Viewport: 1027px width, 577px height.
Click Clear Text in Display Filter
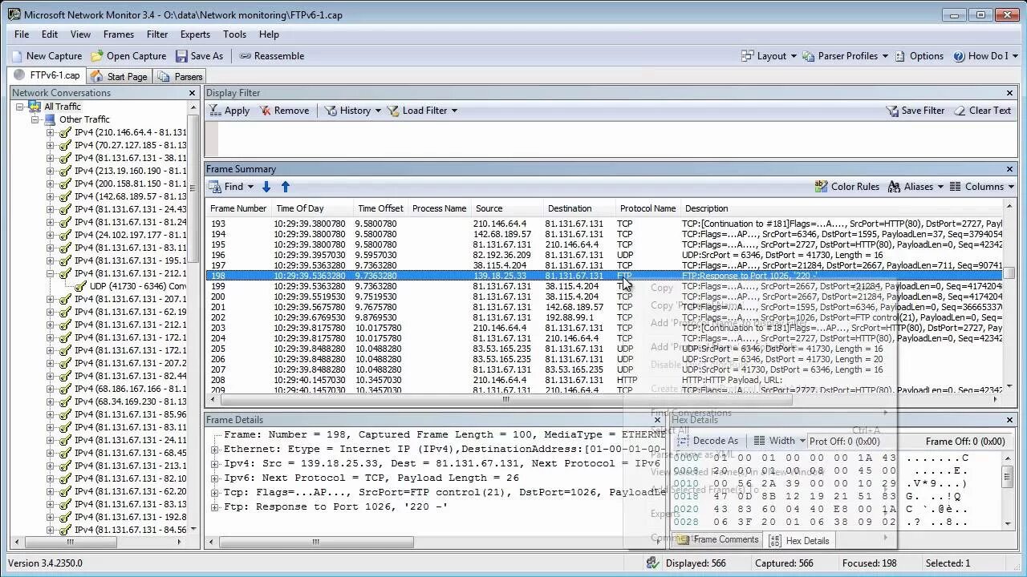[x=983, y=111]
